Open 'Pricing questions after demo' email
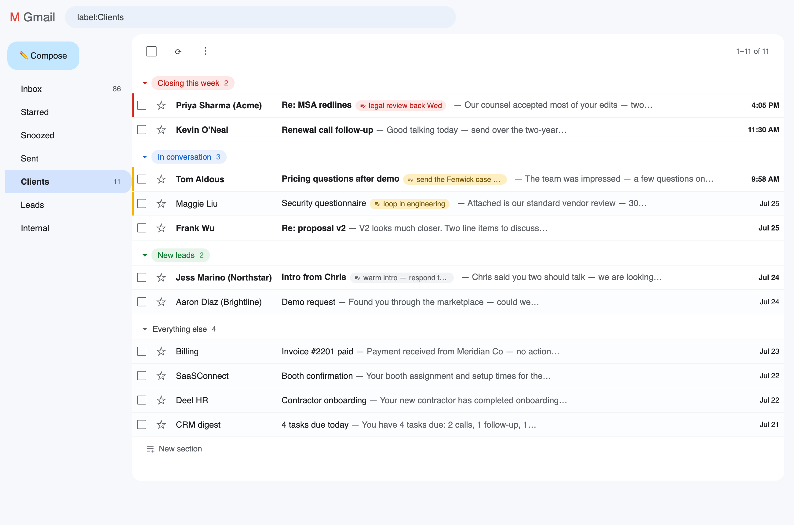Image resolution: width=794 pixels, height=525 pixels. [458, 179]
